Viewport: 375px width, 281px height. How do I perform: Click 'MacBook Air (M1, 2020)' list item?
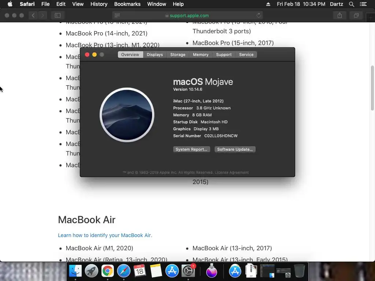pos(100,248)
